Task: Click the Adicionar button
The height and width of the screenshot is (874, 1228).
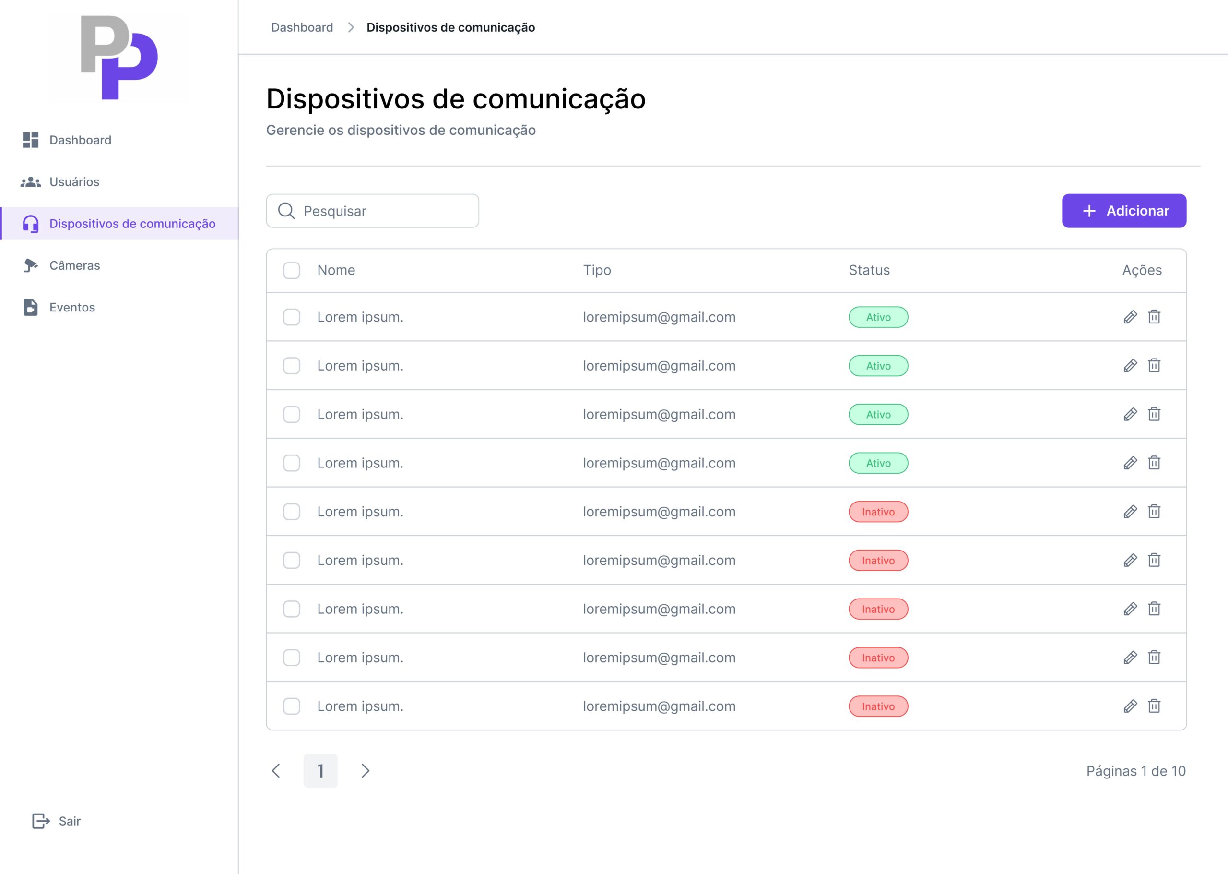Action: 1123,211
